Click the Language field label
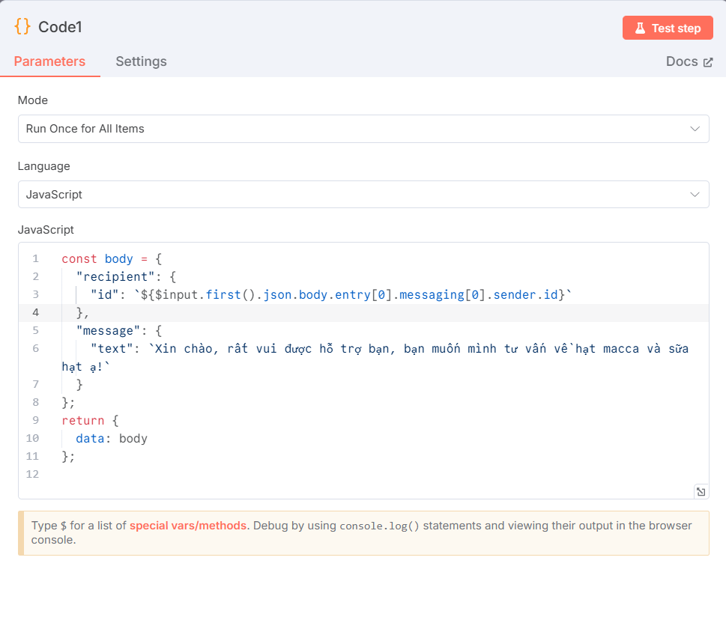The image size is (726, 617). [x=44, y=166]
